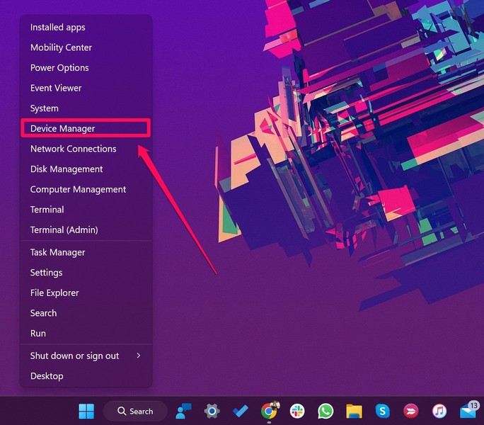Launch Google Chrome from the taskbar
This screenshot has width=484, height=425.
point(268,411)
